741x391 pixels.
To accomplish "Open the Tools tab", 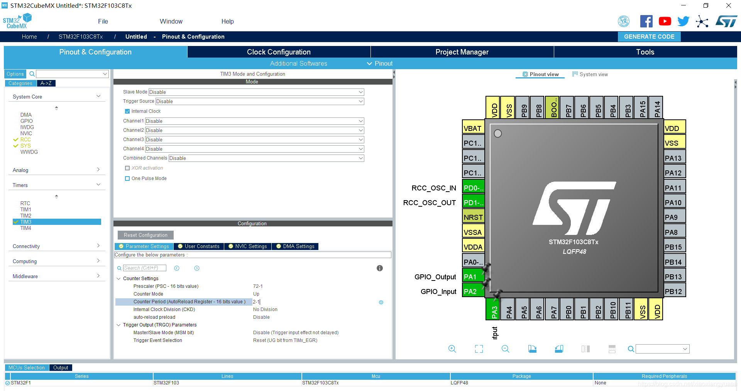I will (x=645, y=52).
